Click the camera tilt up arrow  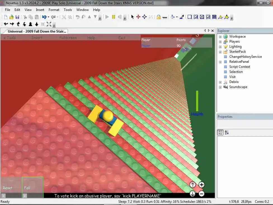pyautogui.click(x=18, y=24)
